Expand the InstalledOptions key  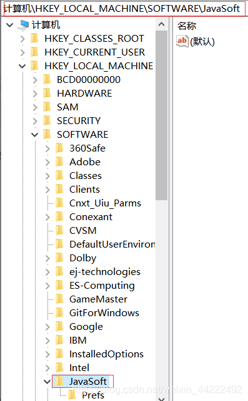click(x=47, y=354)
